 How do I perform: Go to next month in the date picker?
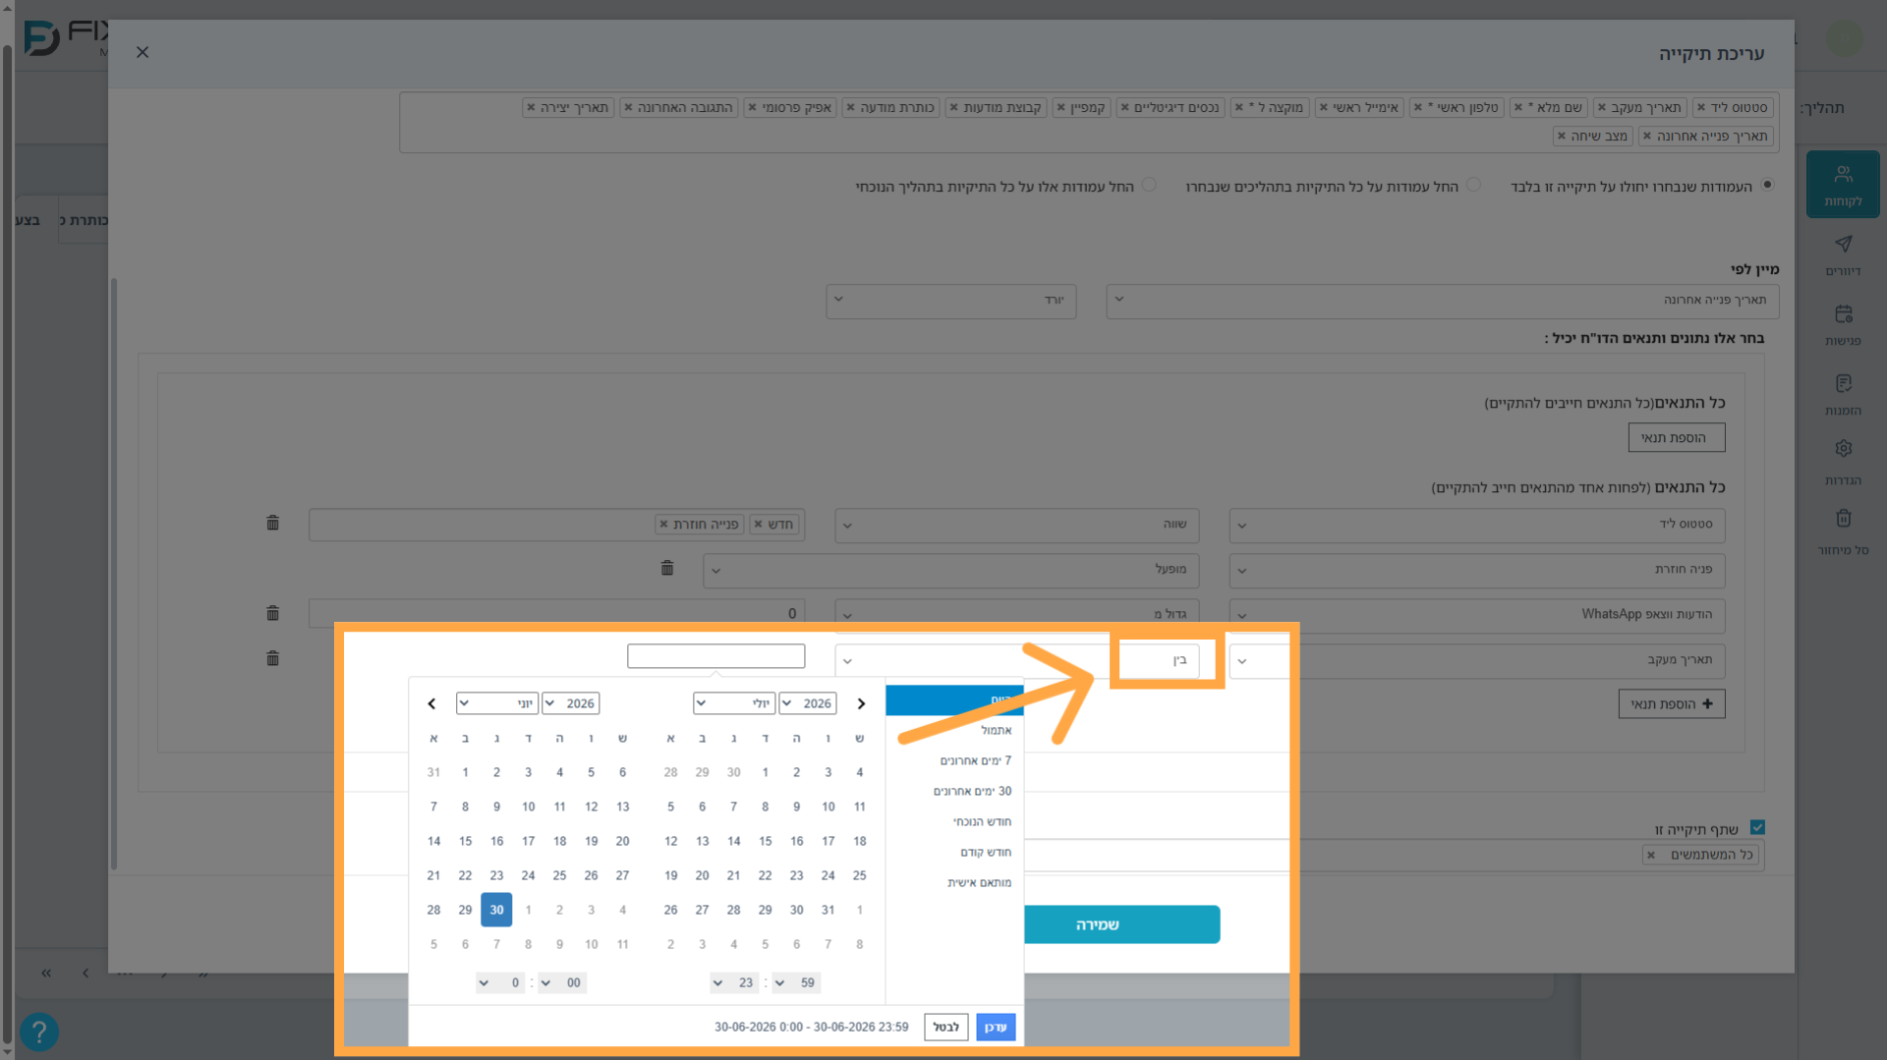point(861,703)
